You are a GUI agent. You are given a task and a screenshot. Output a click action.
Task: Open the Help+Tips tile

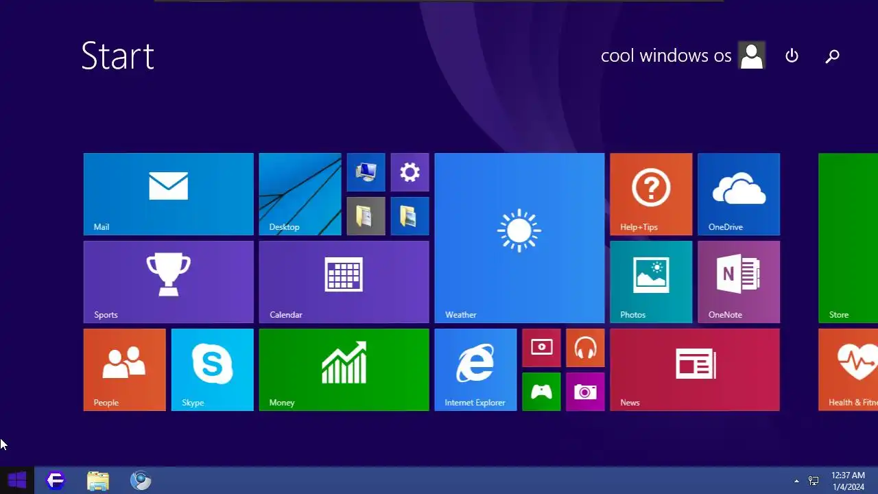tap(651, 194)
